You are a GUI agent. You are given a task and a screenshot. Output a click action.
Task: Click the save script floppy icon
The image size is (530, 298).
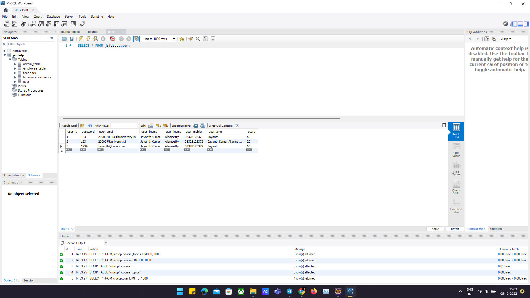(71, 39)
